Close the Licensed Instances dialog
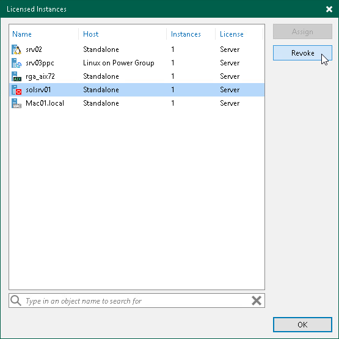Screen dimensions: 339x339 (x=329, y=9)
